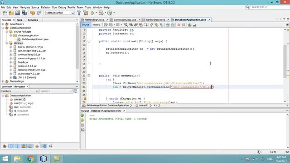The width and height of the screenshot is (290, 163).
Task: Expand the AmanTraders project node
Action: coord(3,24)
